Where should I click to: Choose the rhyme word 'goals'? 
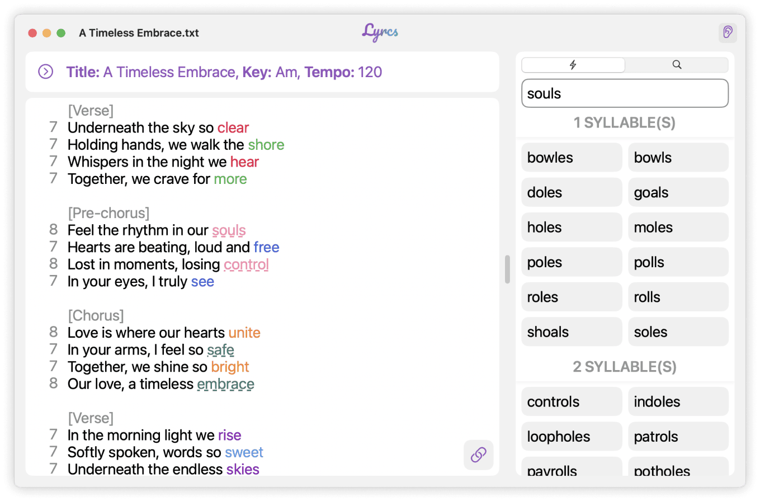pos(678,193)
